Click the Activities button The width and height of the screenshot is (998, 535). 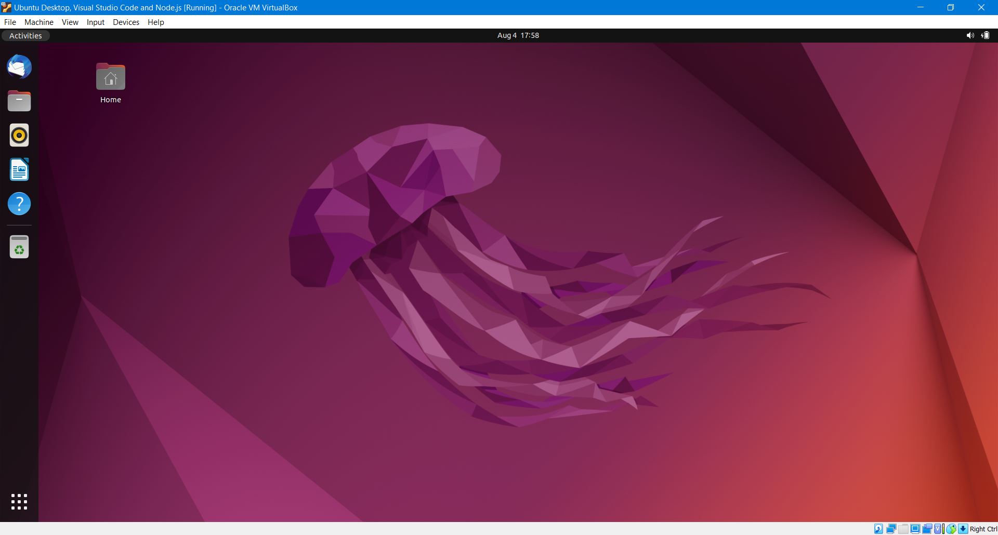point(25,36)
